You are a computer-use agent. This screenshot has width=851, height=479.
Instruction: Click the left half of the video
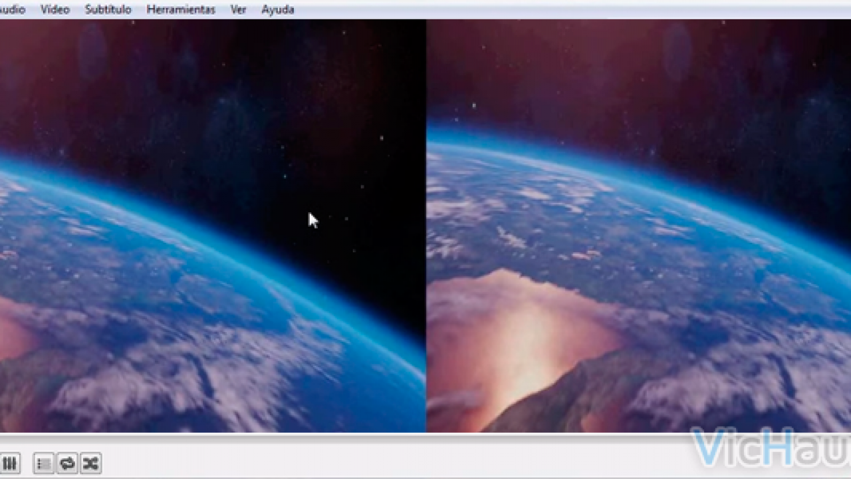click(x=213, y=226)
